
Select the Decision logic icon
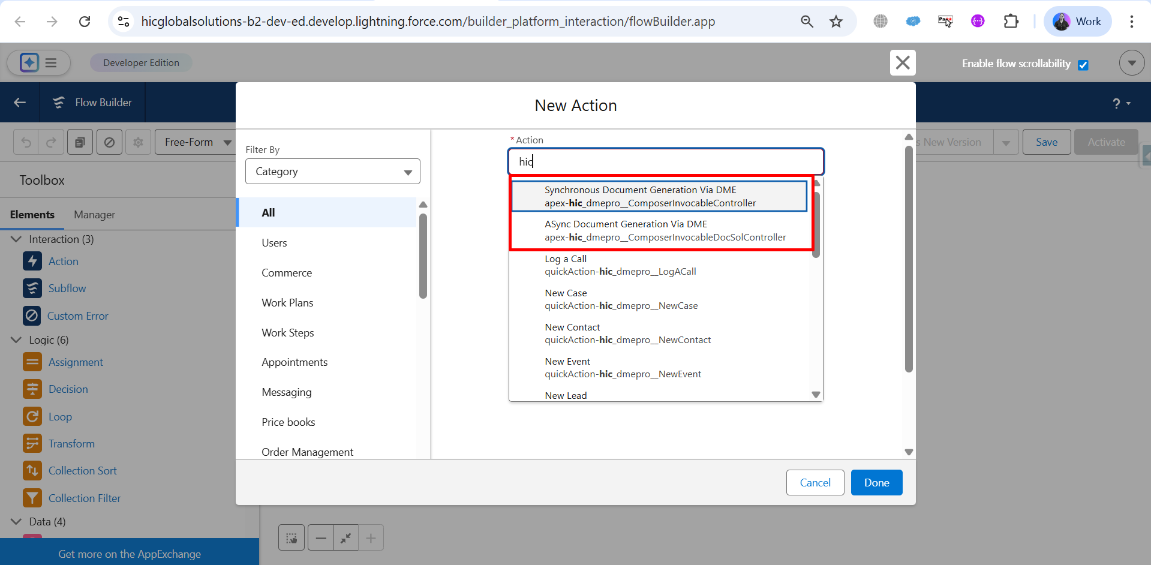coord(32,389)
